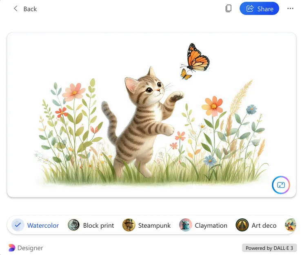This screenshot has height=255, width=302.
Task: Click the expand image icon
Action: [x=281, y=185]
